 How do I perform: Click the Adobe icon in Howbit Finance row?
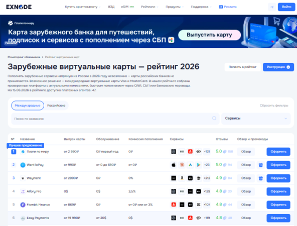tap(174, 204)
